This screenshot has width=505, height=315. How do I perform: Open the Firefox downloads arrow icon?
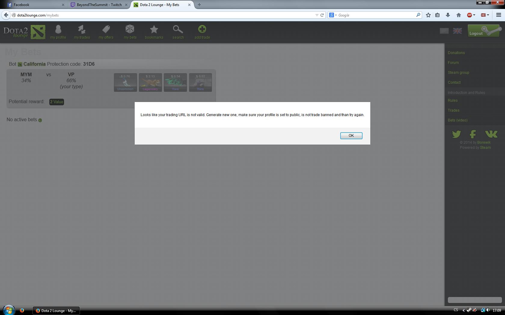[x=448, y=15]
